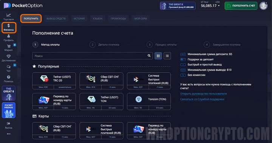Choose Tether (USDT) TON payment method
Viewport: 272px width, 143px height.
coord(101,101)
